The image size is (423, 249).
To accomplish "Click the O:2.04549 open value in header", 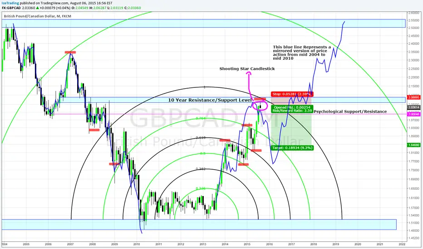I will [80, 8].
